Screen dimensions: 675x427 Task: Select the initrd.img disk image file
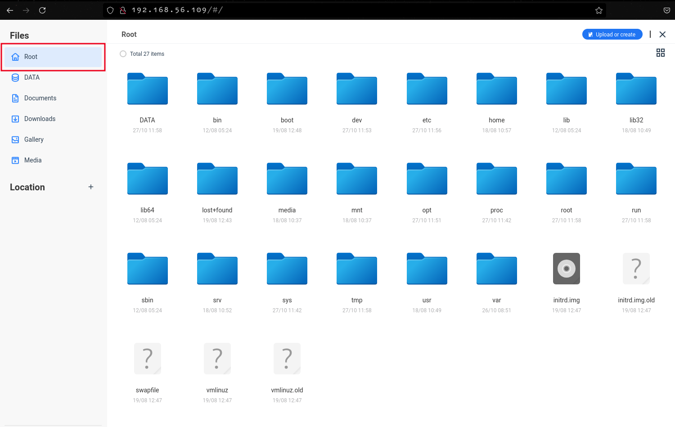coord(567,269)
